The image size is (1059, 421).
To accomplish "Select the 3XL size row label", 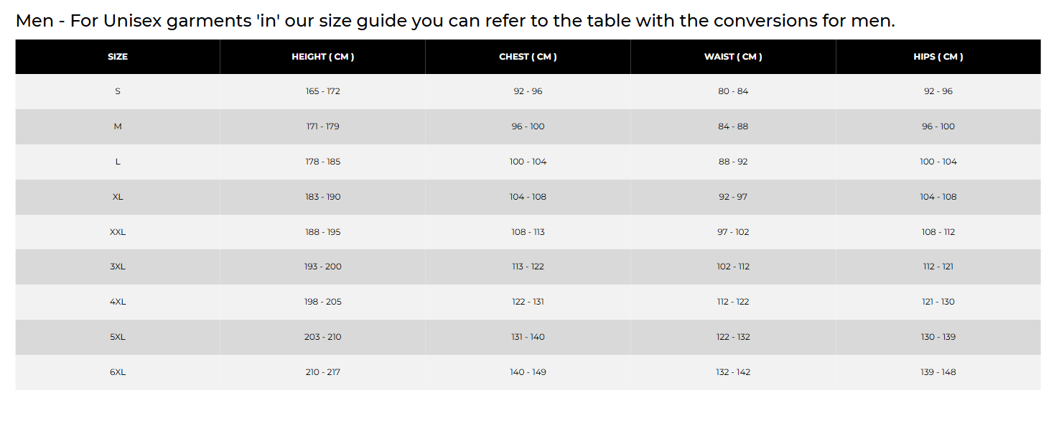I will pyautogui.click(x=118, y=267).
